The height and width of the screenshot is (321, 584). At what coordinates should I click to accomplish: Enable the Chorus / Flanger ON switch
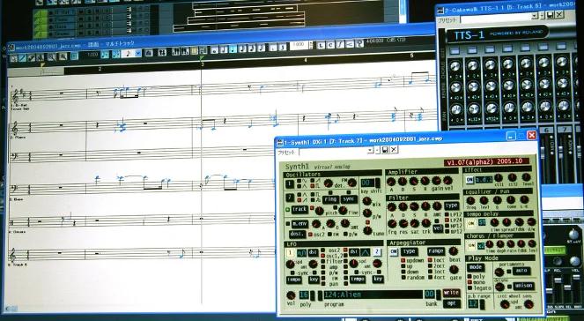(x=471, y=245)
